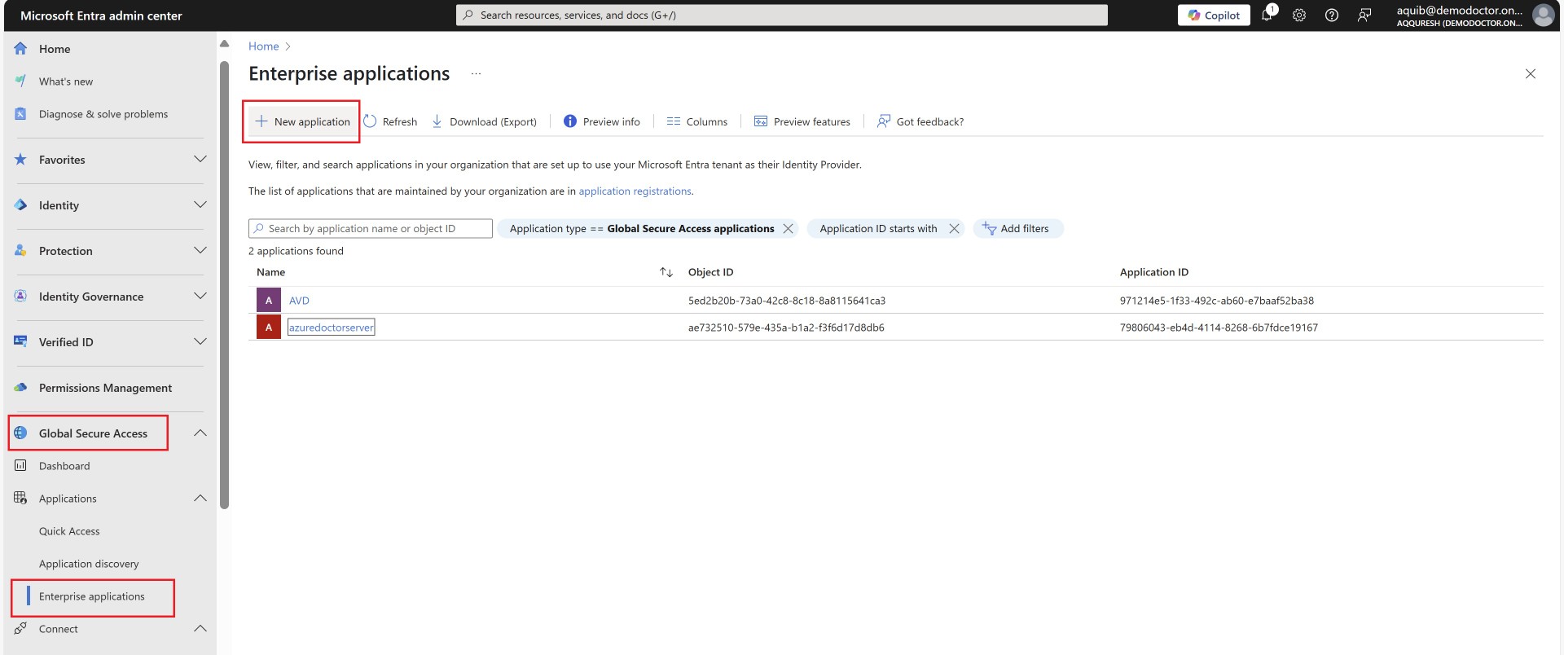Collapse the Global Secure Access section
The height and width of the screenshot is (655, 1564).
click(x=200, y=433)
